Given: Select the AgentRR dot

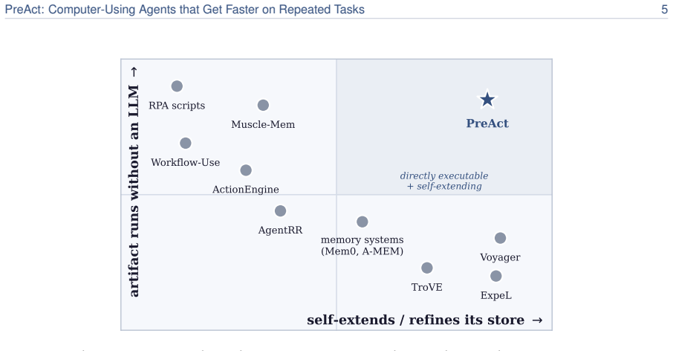Looking at the screenshot, I should [x=280, y=211].
